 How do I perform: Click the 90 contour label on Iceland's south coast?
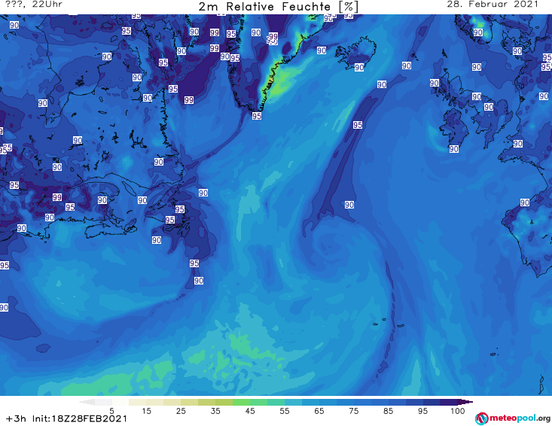coord(359,67)
